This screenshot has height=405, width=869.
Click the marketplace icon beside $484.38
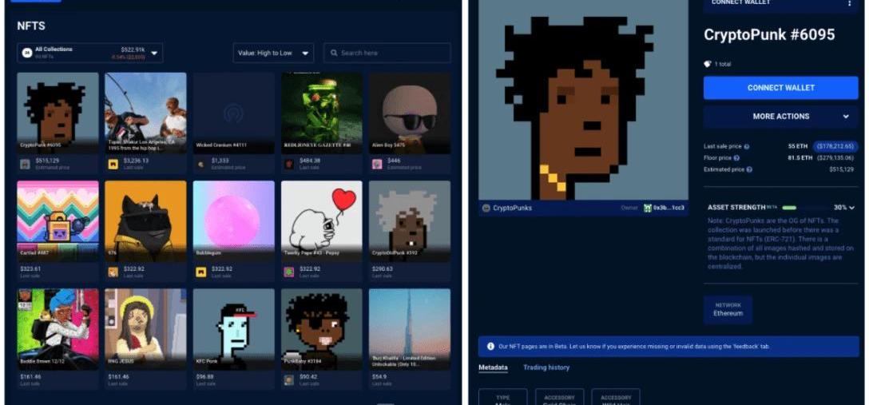tap(289, 164)
